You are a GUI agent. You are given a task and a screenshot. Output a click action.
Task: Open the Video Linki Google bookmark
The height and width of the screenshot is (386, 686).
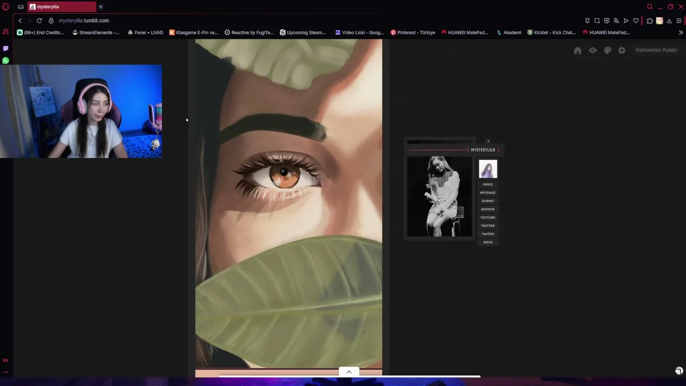point(359,32)
